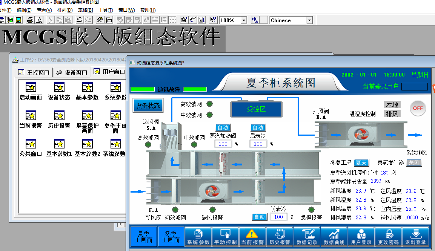Expand the Chinese language dropdown
This screenshot has width=435, height=251.
(309, 20)
